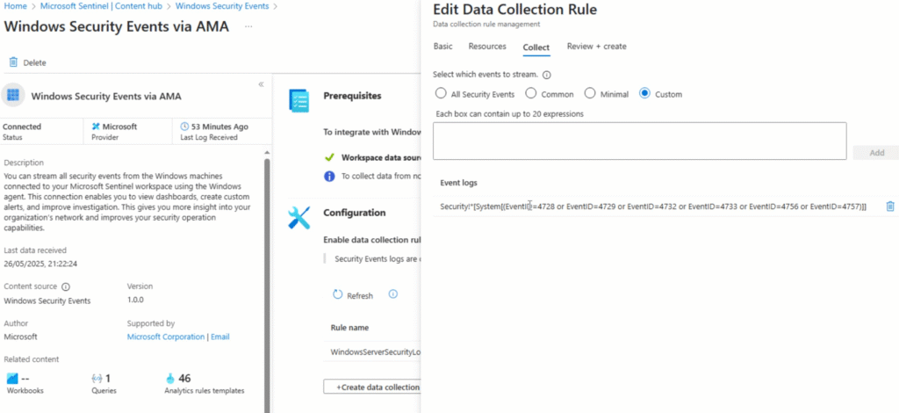Click the Delete button label

34,62
